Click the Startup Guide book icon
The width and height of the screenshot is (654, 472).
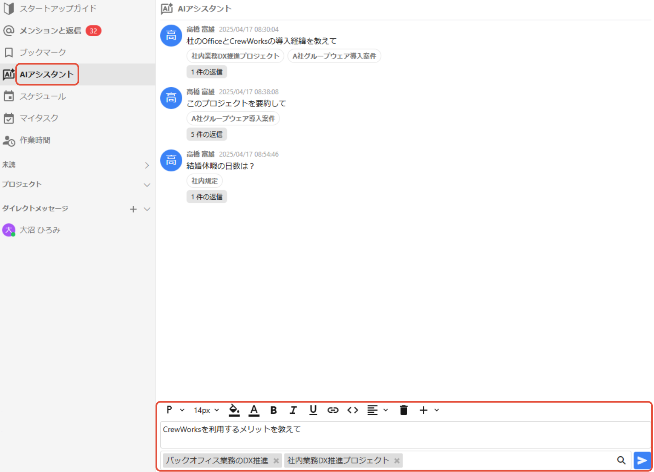coord(8,8)
